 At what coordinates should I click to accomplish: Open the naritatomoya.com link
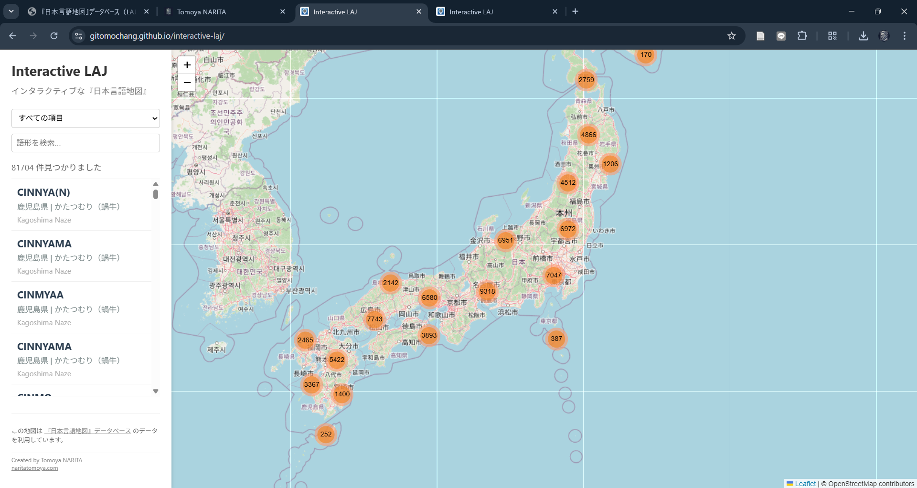[x=35, y=468]
